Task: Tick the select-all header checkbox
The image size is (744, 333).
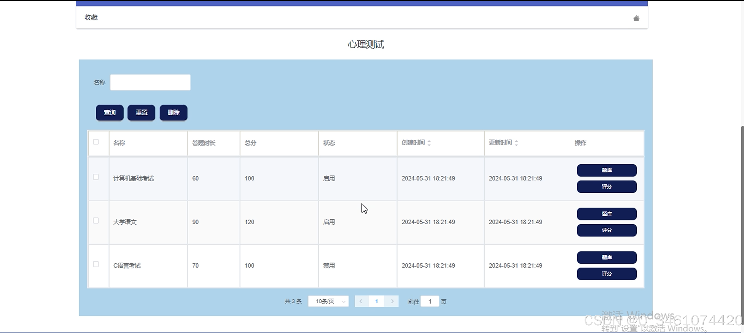Action: [x=96, y=142]
